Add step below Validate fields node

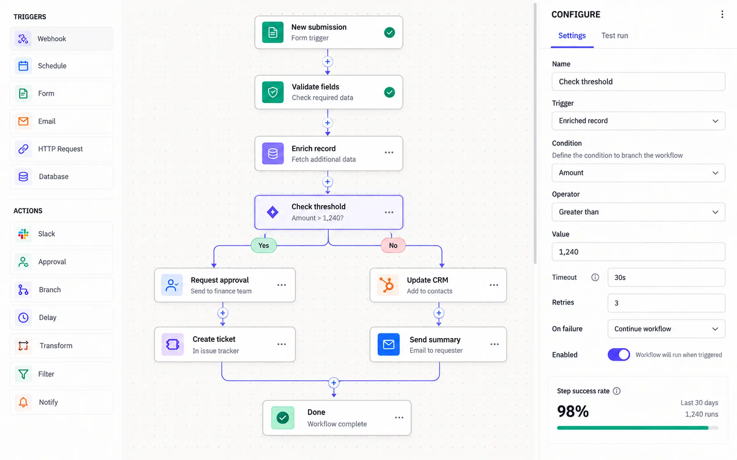(328, 123)
